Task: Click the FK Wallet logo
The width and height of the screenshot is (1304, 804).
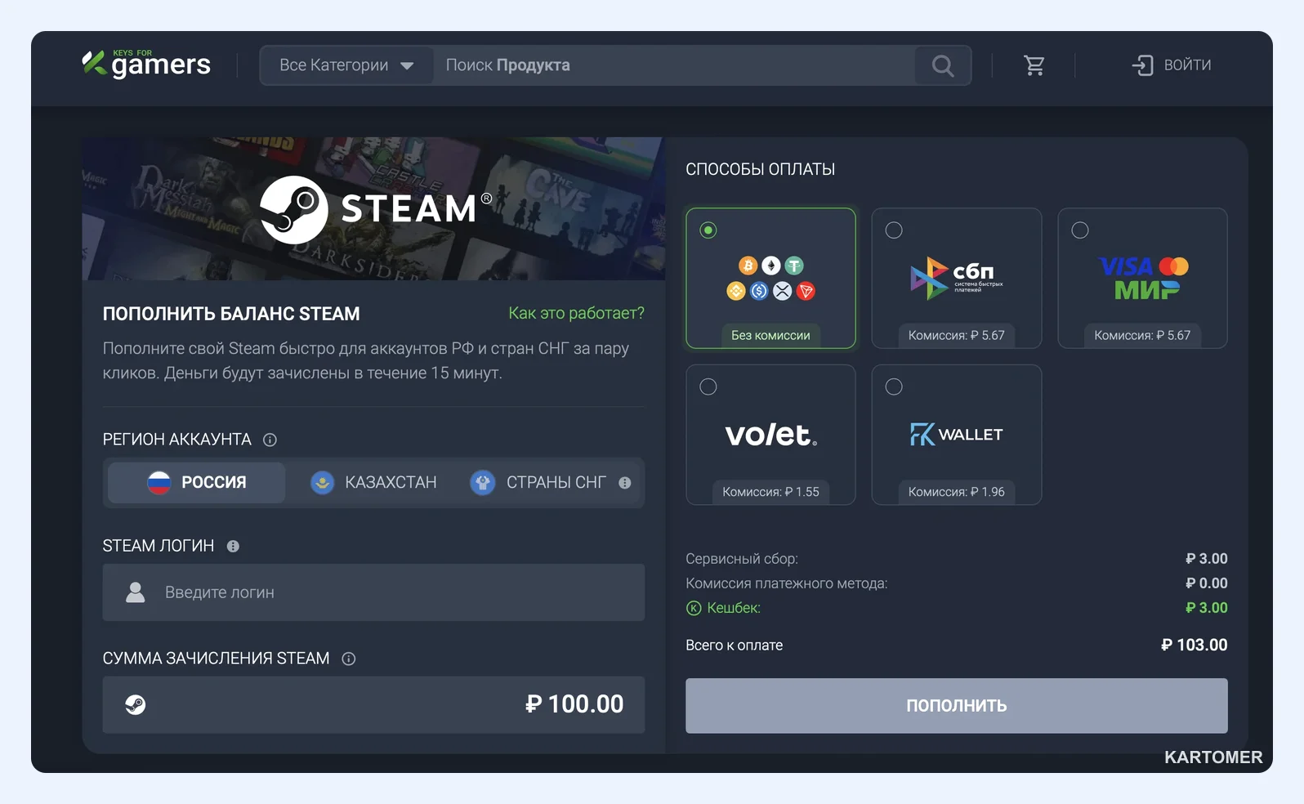Action: pyautogui.click(x=957, y=435)
